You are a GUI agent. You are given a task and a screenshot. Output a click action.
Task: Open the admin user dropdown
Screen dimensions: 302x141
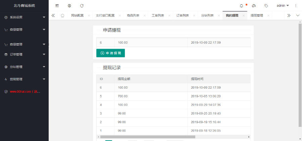[283, 6]
